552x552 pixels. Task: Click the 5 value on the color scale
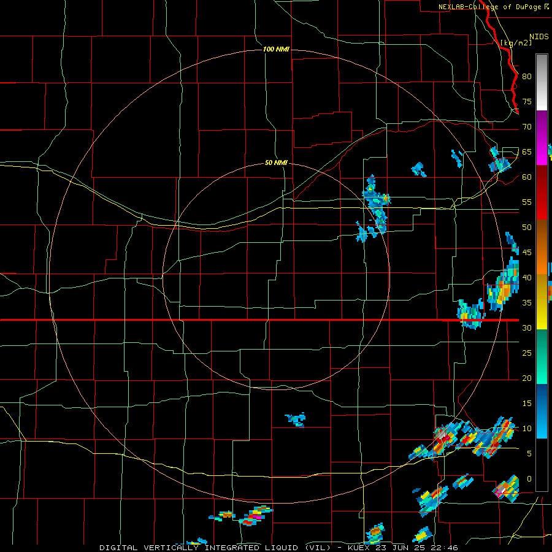click(529, 454)
